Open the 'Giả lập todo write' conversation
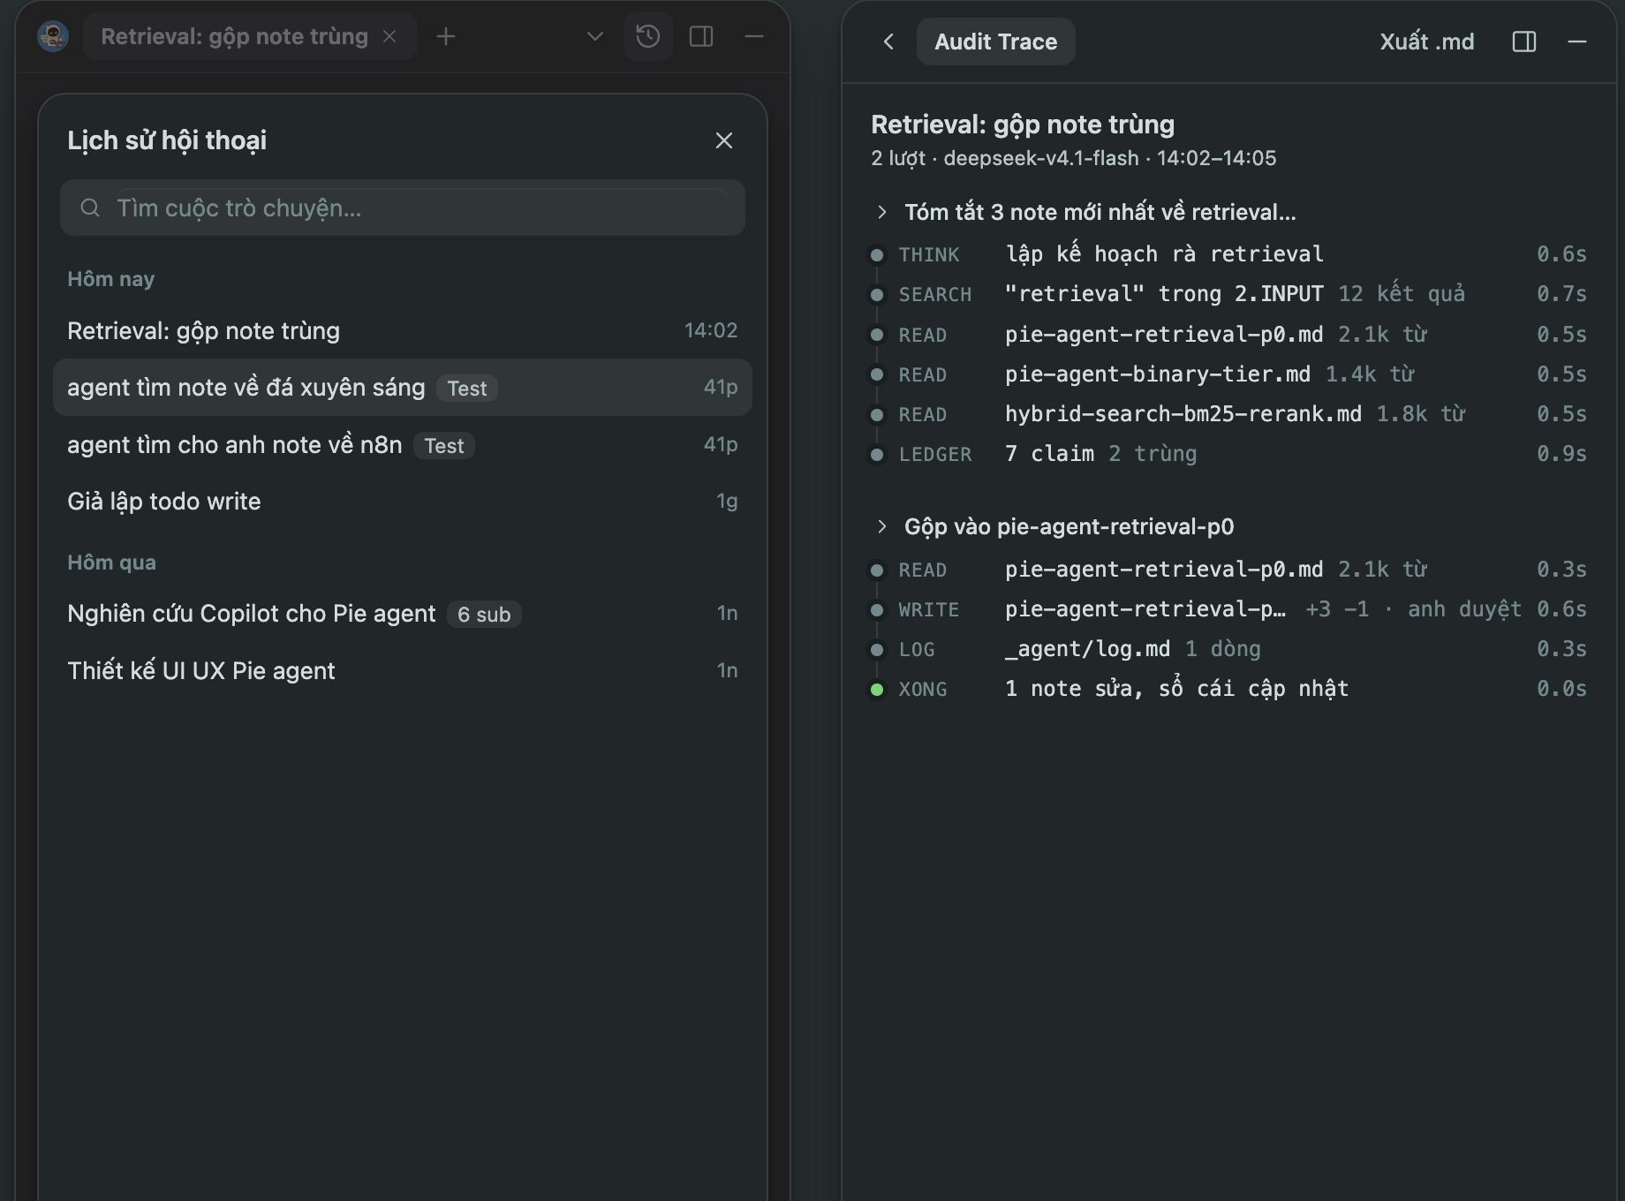The height and width of the screenshot is (1201, 1625). click(403, 501)
